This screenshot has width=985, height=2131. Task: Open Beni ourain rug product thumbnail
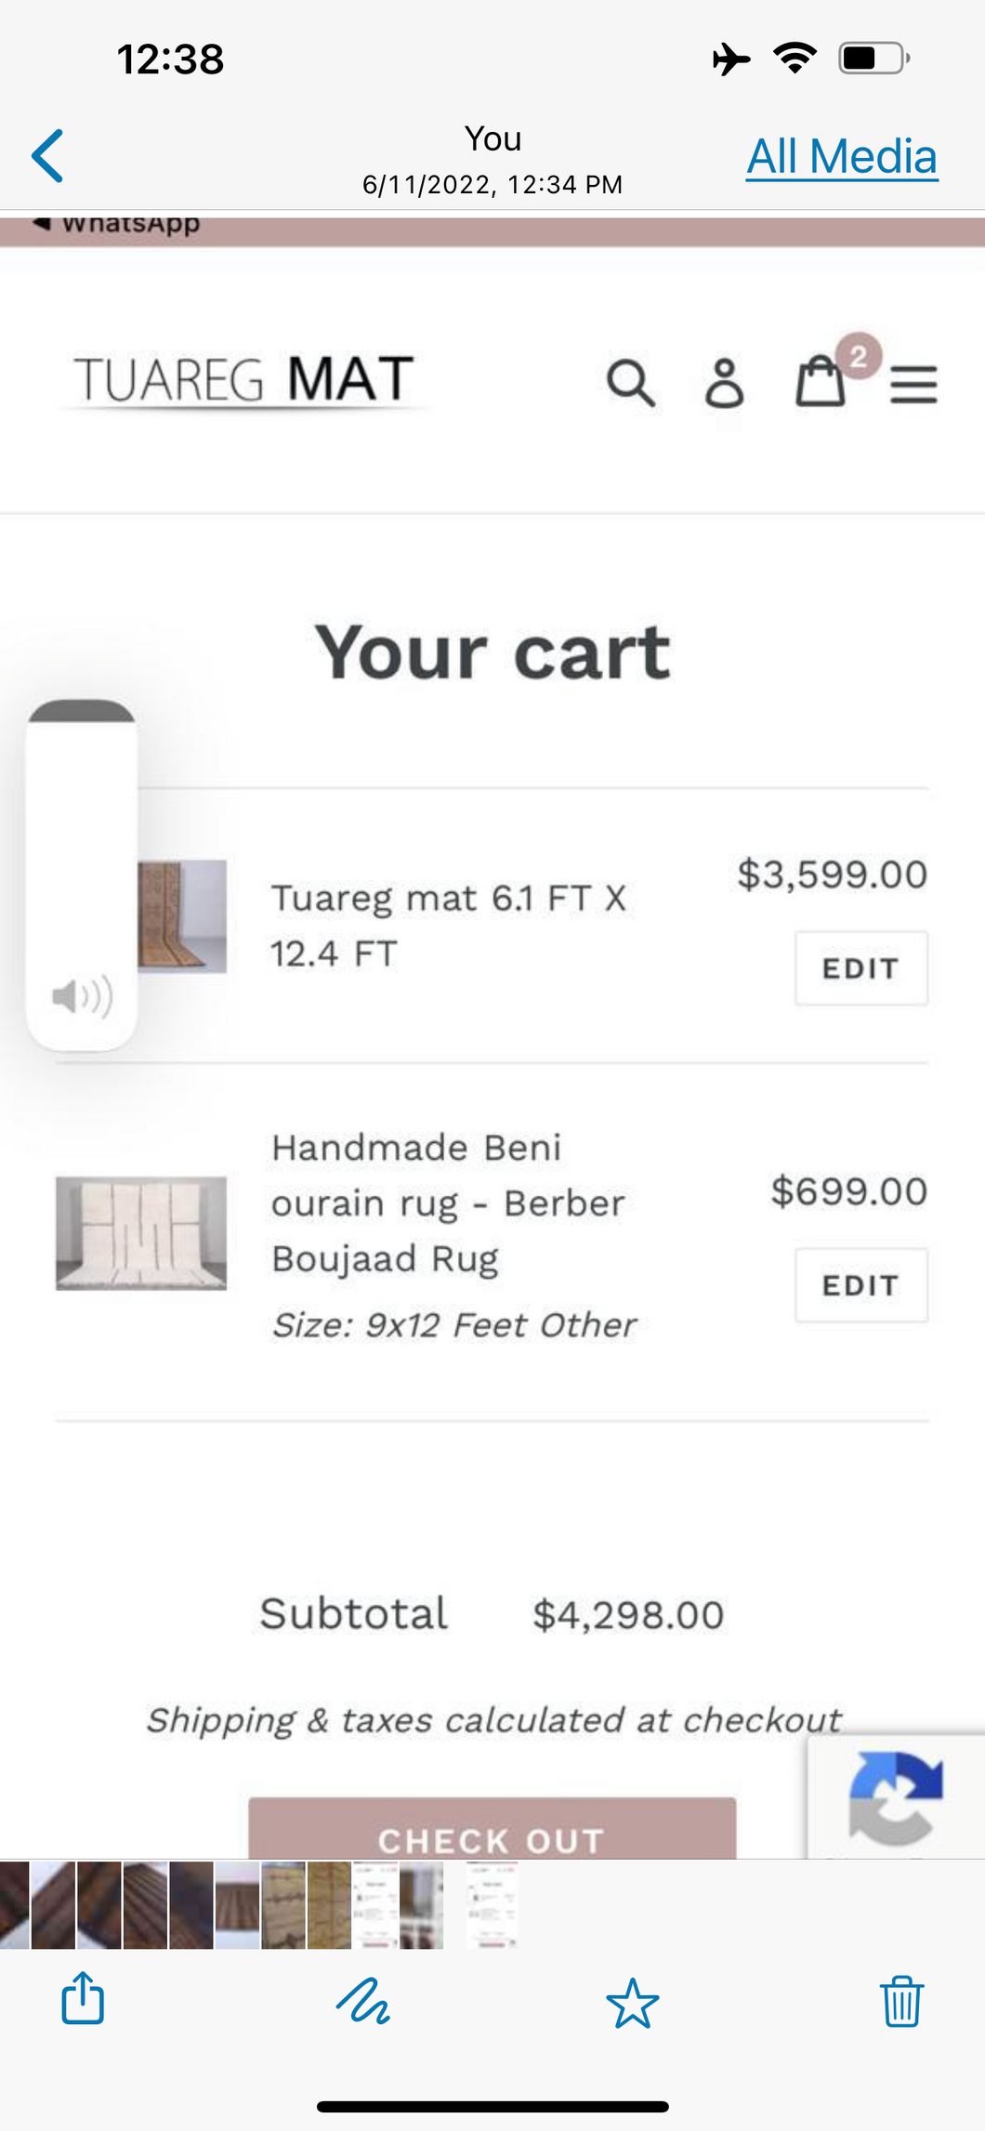pos(141,1232)
